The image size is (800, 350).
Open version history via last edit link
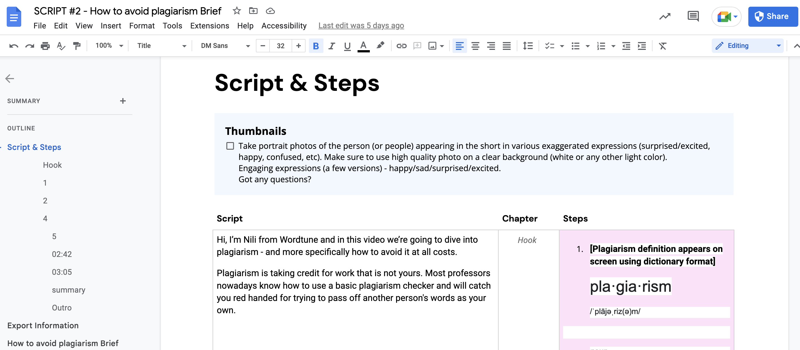click(361, 26)
